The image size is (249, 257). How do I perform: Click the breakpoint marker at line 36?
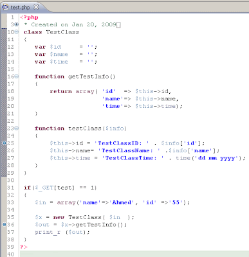pos(4,224)
